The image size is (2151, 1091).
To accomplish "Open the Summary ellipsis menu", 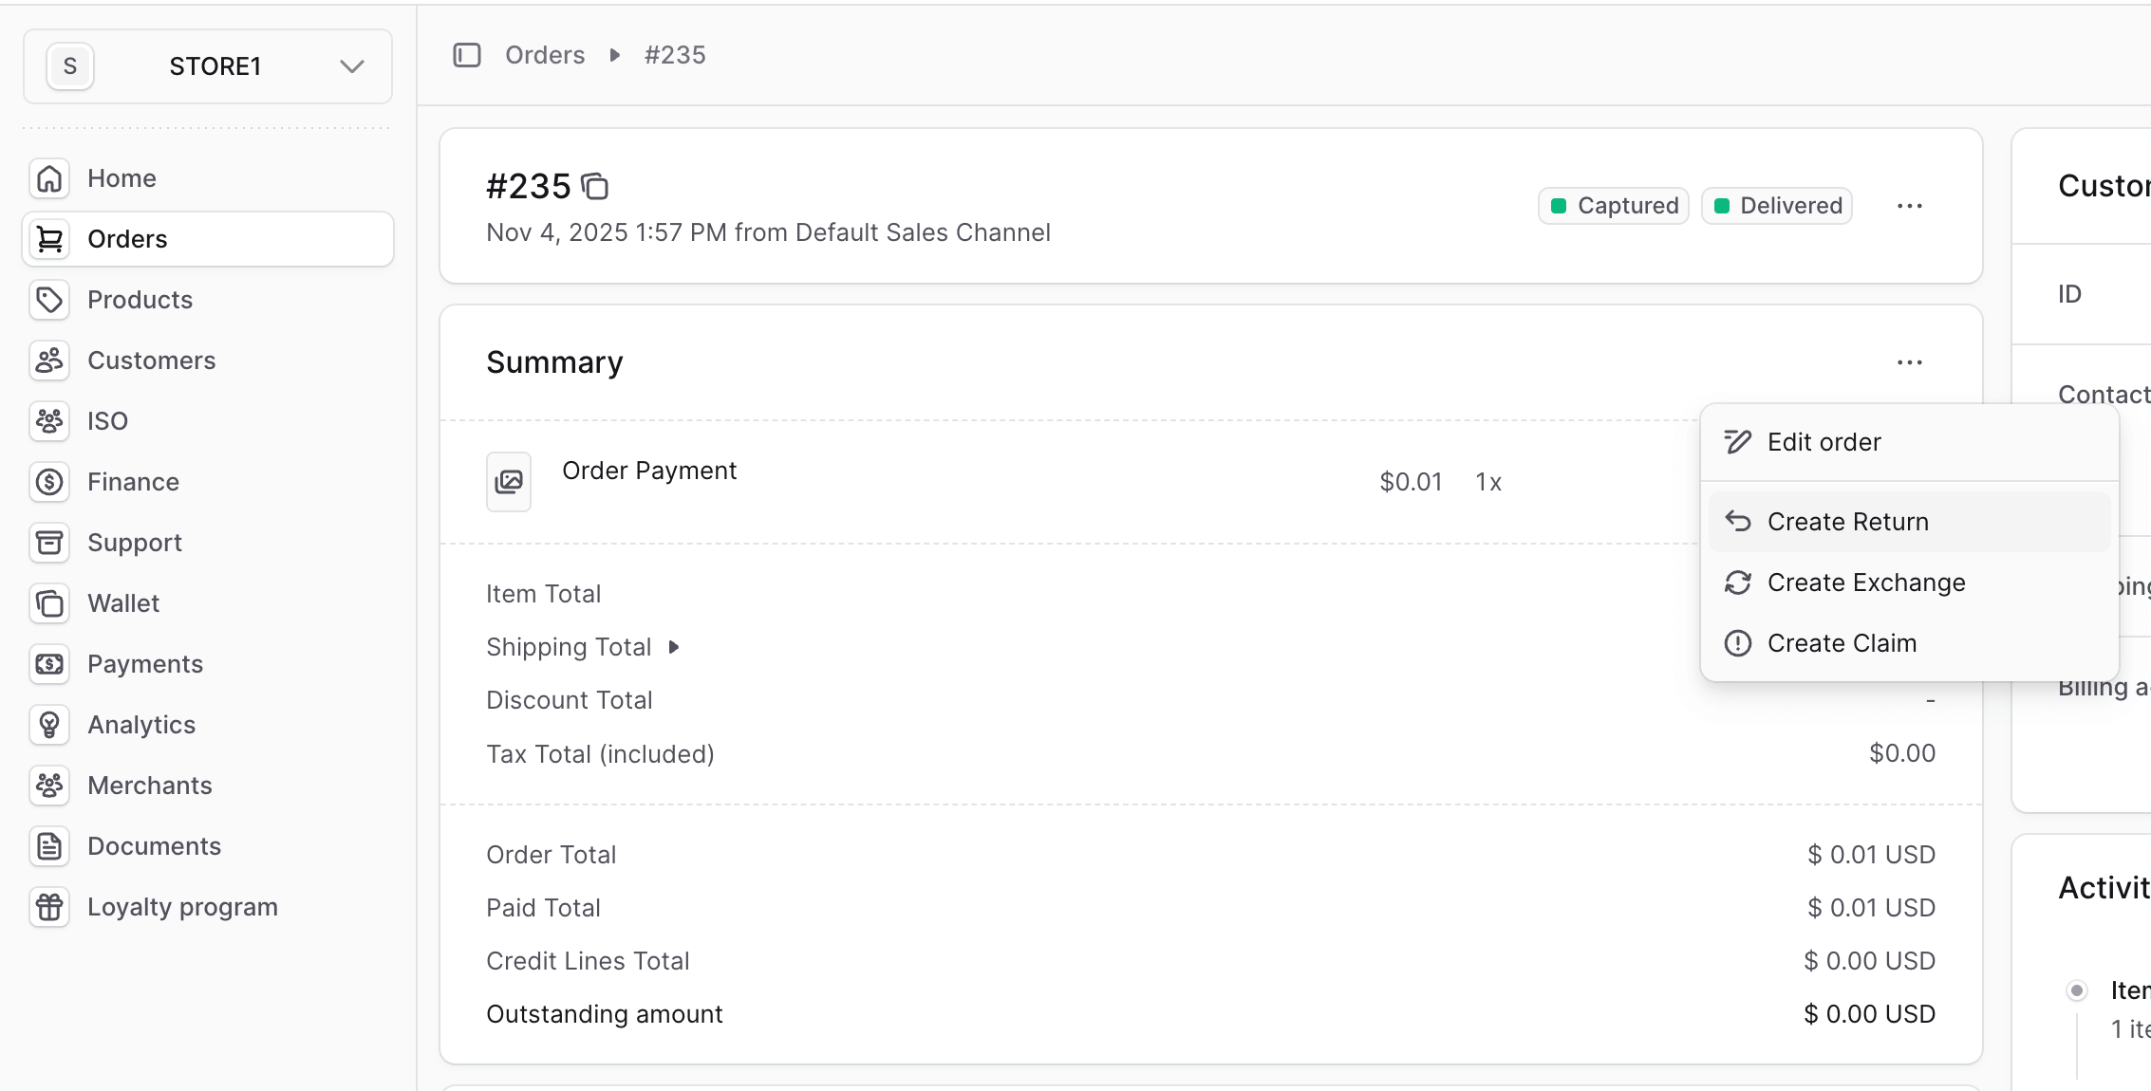I will coord(1910,361).
